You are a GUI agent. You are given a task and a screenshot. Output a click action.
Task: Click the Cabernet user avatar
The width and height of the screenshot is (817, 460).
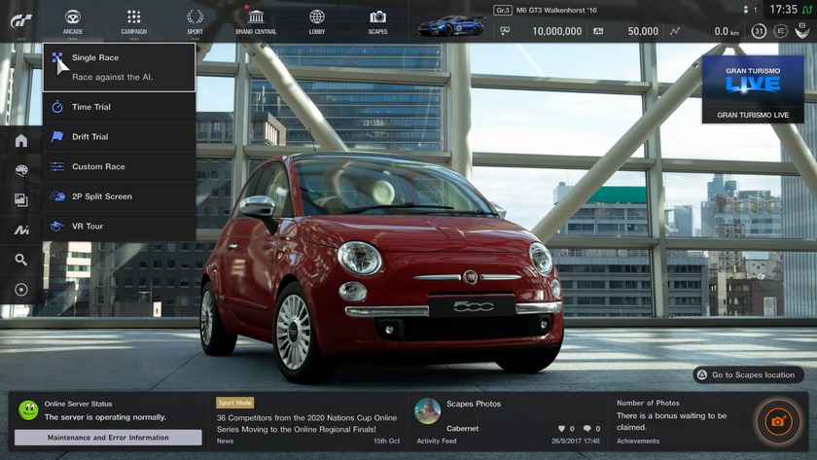[428, 411]
